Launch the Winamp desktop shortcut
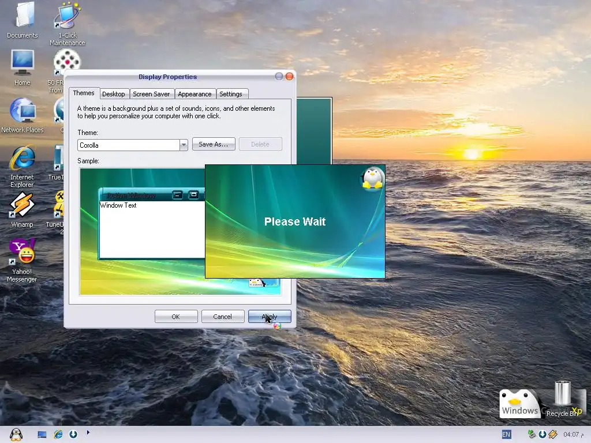 click(x=23, y=209)
